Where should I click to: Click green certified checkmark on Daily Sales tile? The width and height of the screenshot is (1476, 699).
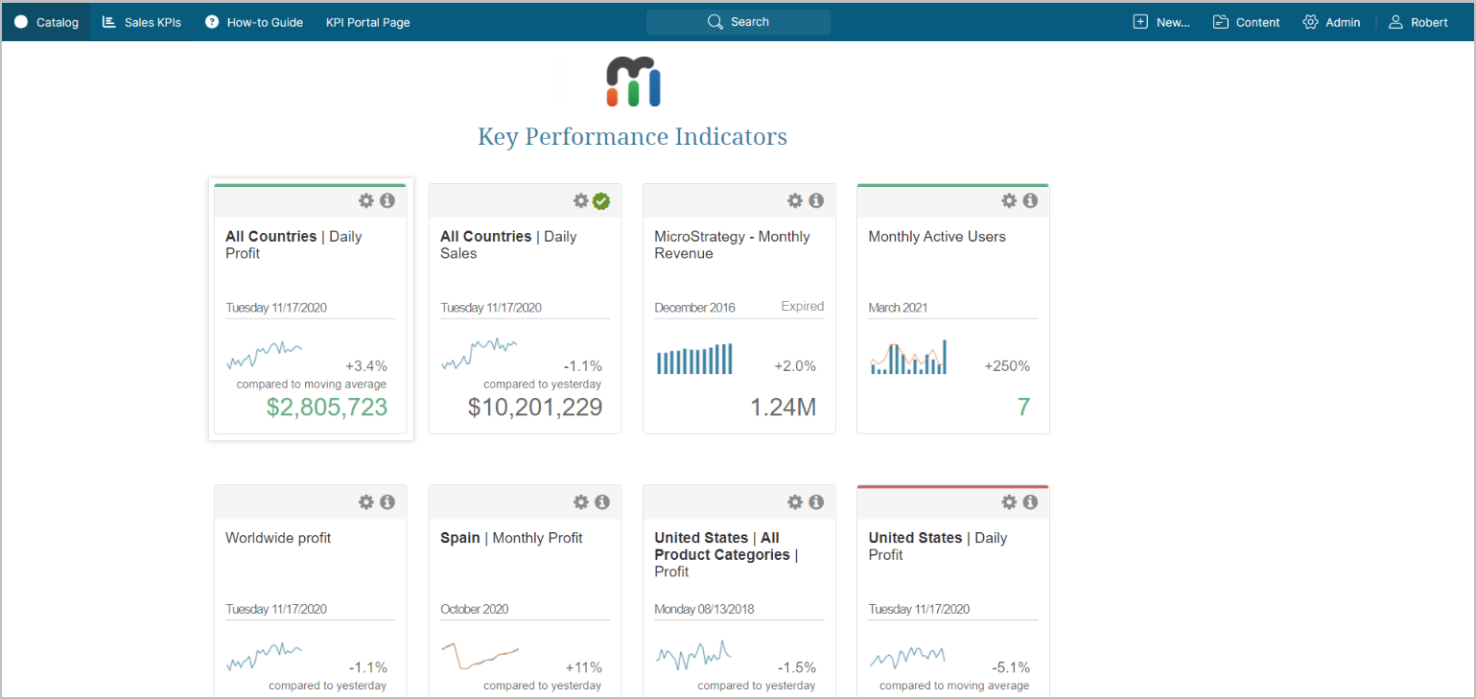tap(601, 200)
